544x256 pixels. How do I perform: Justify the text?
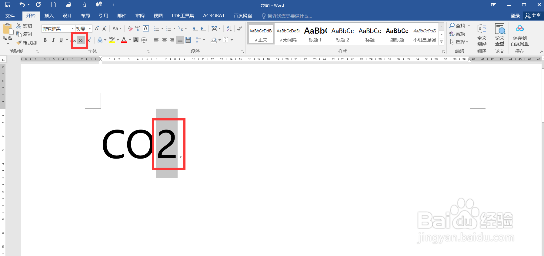click(x=180, y=40)
